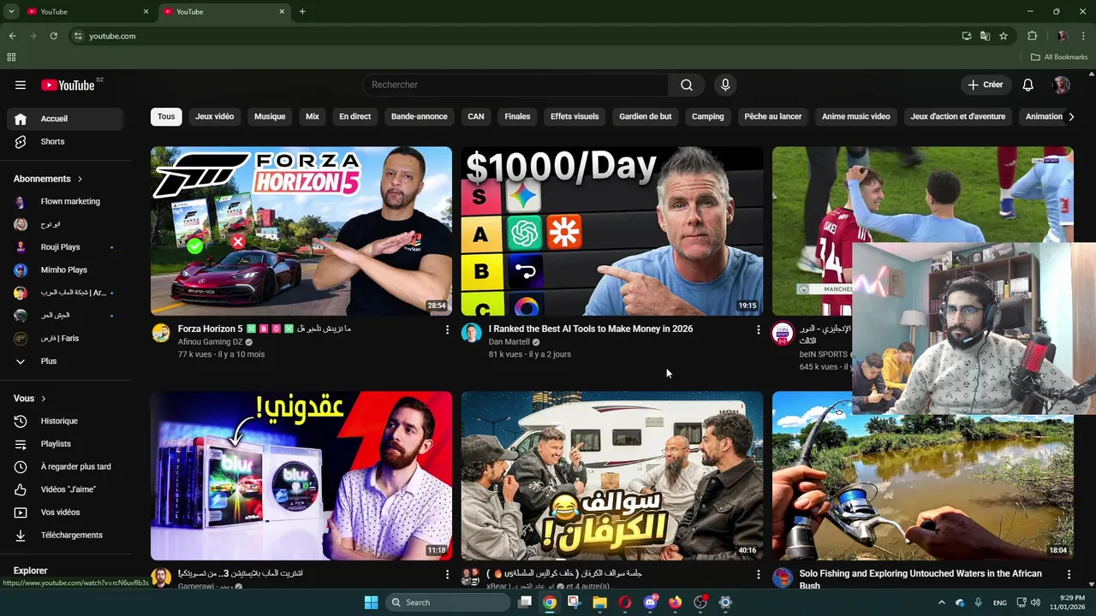
Task: Open Opera from the taskbar
Action: click(x=625, y=602)
